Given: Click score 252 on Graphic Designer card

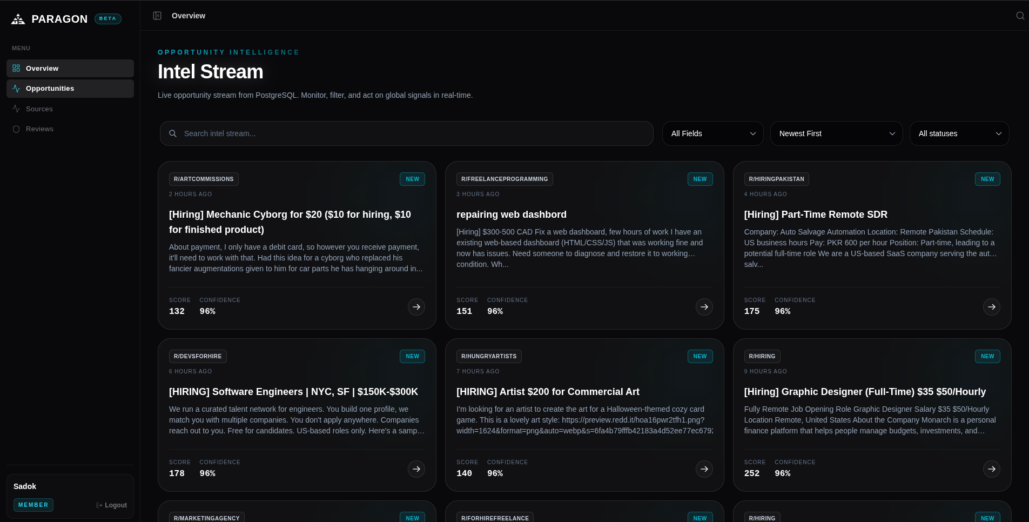Looking at the screenshot, I should [x=752, y=473].
